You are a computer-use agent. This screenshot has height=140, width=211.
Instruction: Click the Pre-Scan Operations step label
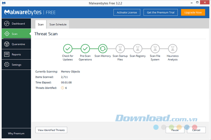(85, 58)
